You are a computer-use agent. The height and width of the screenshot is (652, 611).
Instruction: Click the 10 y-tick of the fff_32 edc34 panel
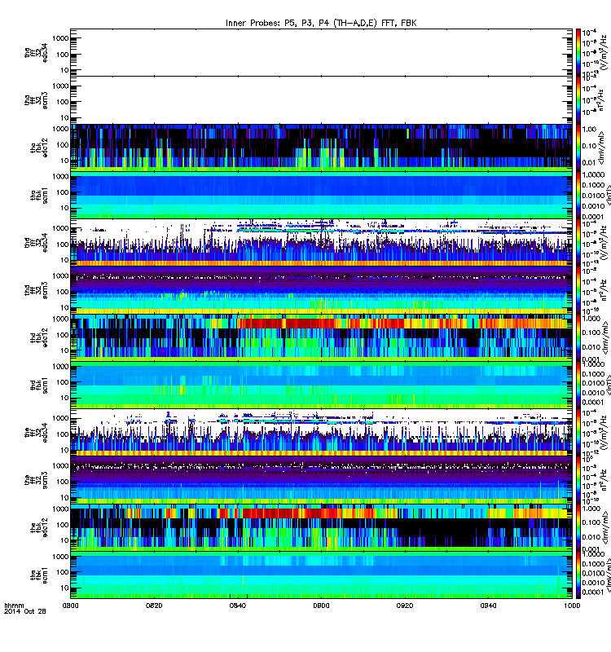[64, 451]
